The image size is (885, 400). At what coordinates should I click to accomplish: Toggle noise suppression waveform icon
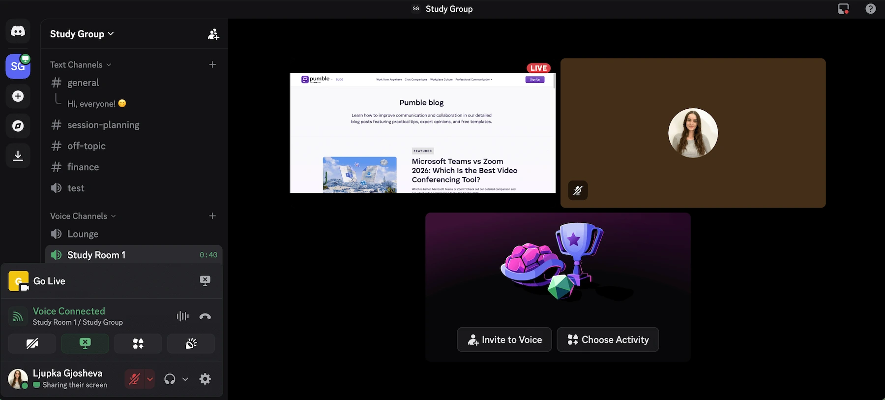coord(182,316)
